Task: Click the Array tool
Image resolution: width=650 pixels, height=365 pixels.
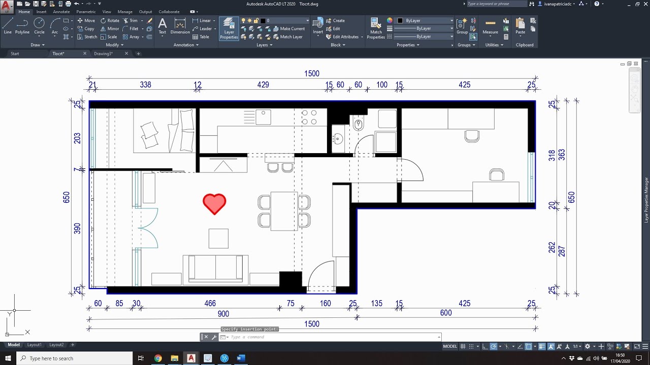Action: pyautogui.click(x=131, y=37)
